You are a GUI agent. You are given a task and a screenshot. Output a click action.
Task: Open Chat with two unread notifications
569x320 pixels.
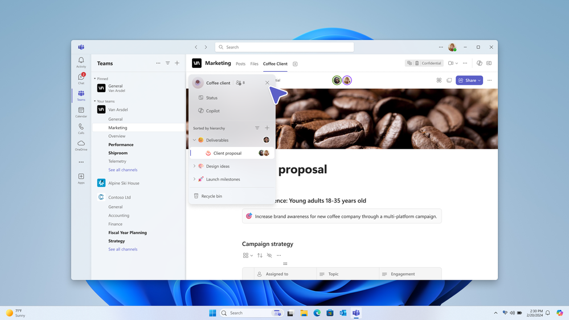point(81,79)
